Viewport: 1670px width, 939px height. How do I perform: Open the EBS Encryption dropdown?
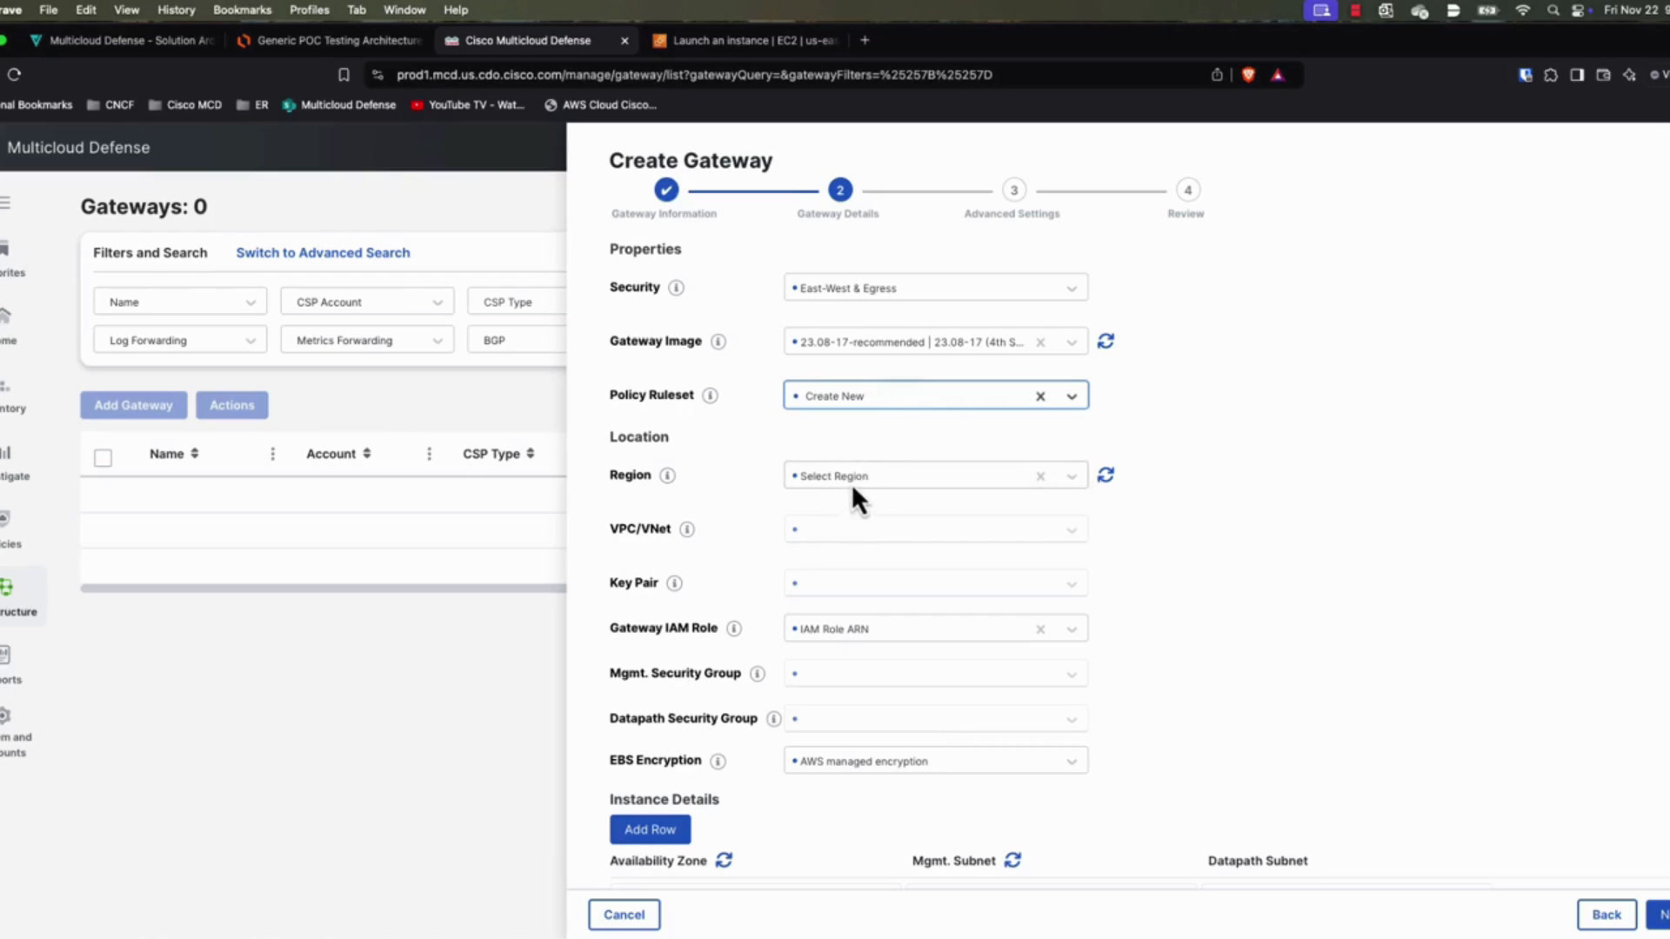(x=935, y=761)
